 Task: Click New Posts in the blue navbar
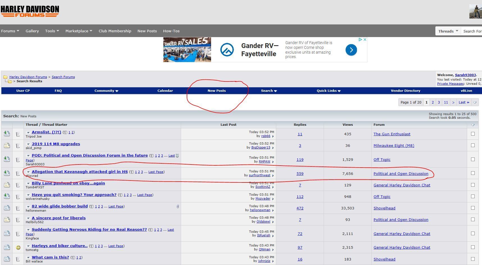click(216, 91)
